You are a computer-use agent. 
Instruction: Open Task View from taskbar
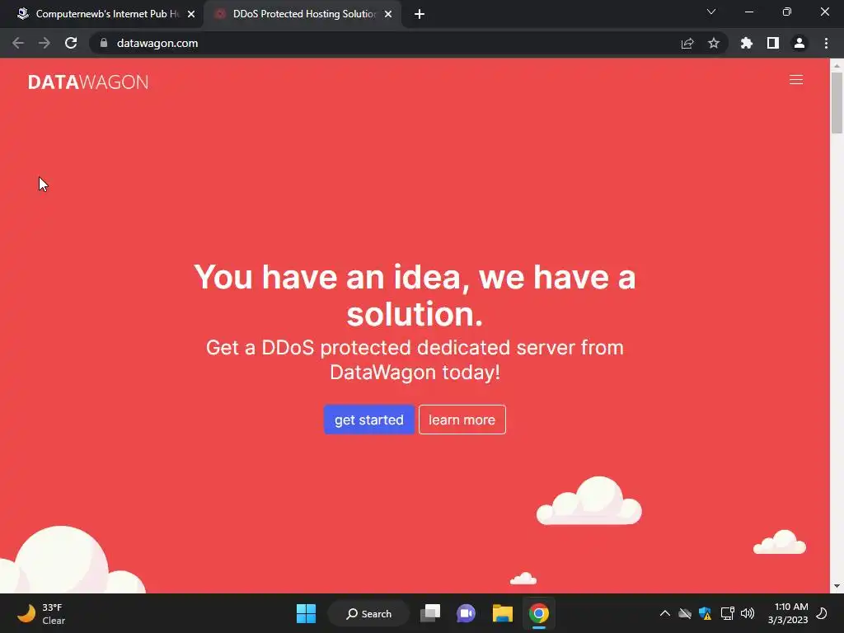430,613
